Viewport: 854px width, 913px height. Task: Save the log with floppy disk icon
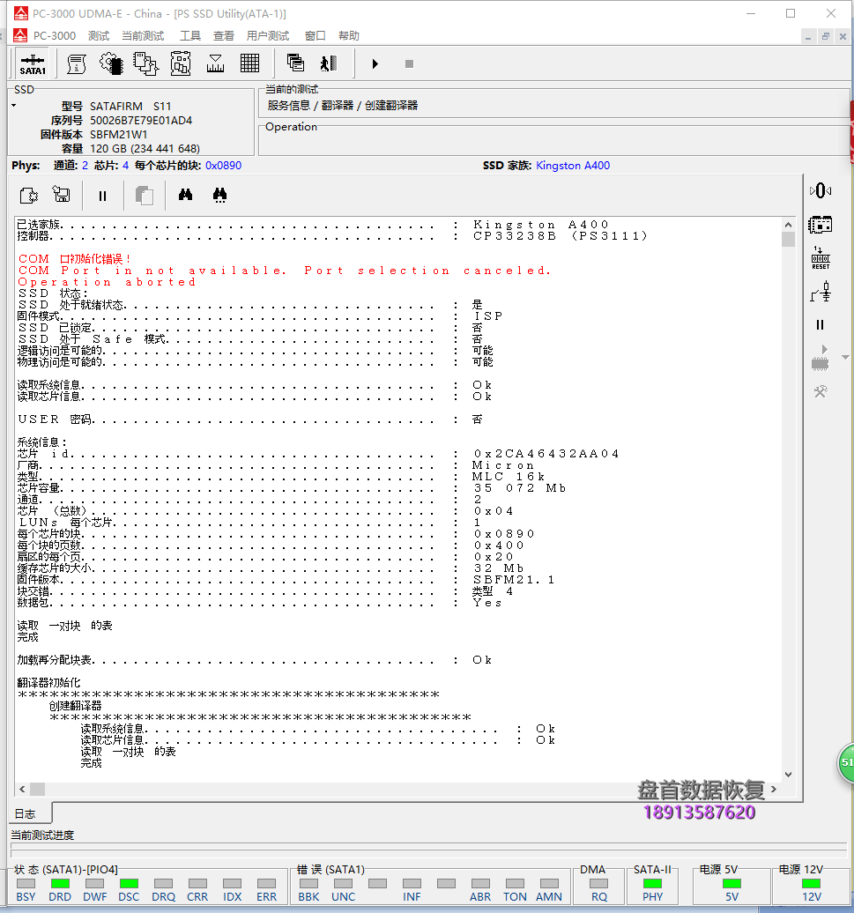[x=61, y=194]
